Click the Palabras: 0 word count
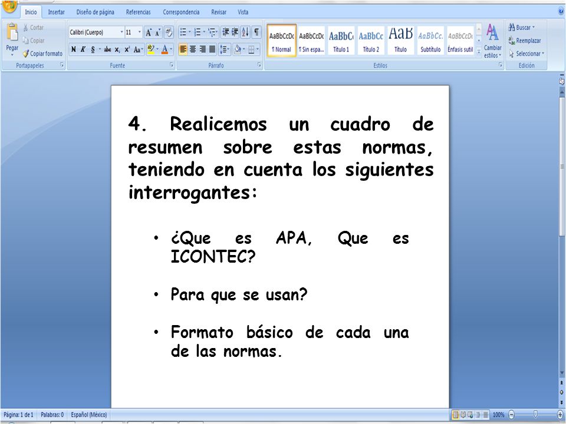Image resolution: width=566 pixels, height=424 pixels. point(52,415)
